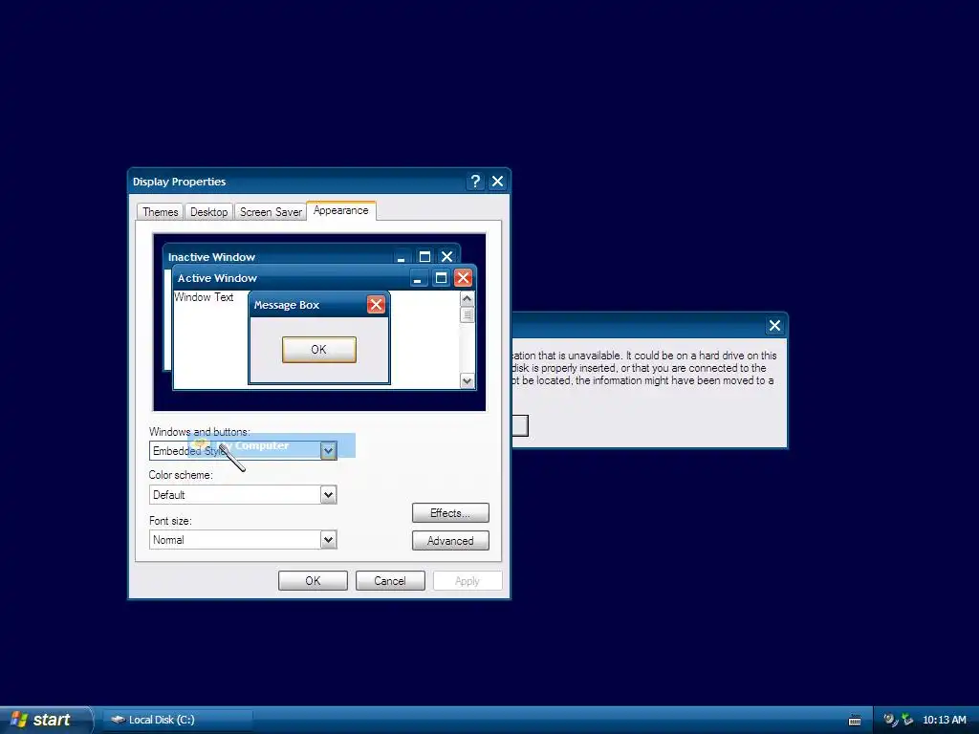
Task: Click the Active Window preview maximize icon
Action: (x=441, y=278)
